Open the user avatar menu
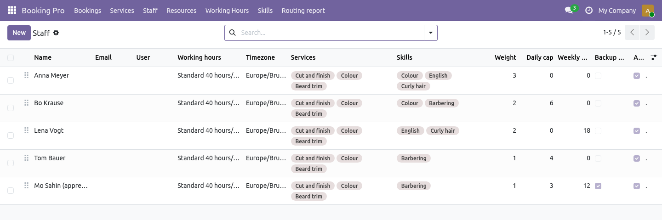 [648, 10]
